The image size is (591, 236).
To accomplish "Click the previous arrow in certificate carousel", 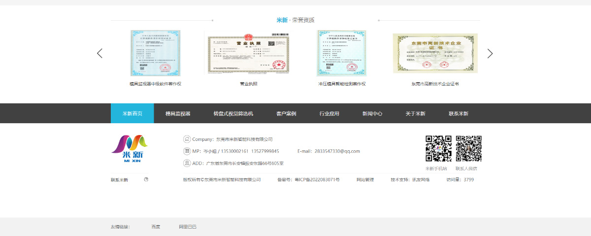I will click(99, 53).
